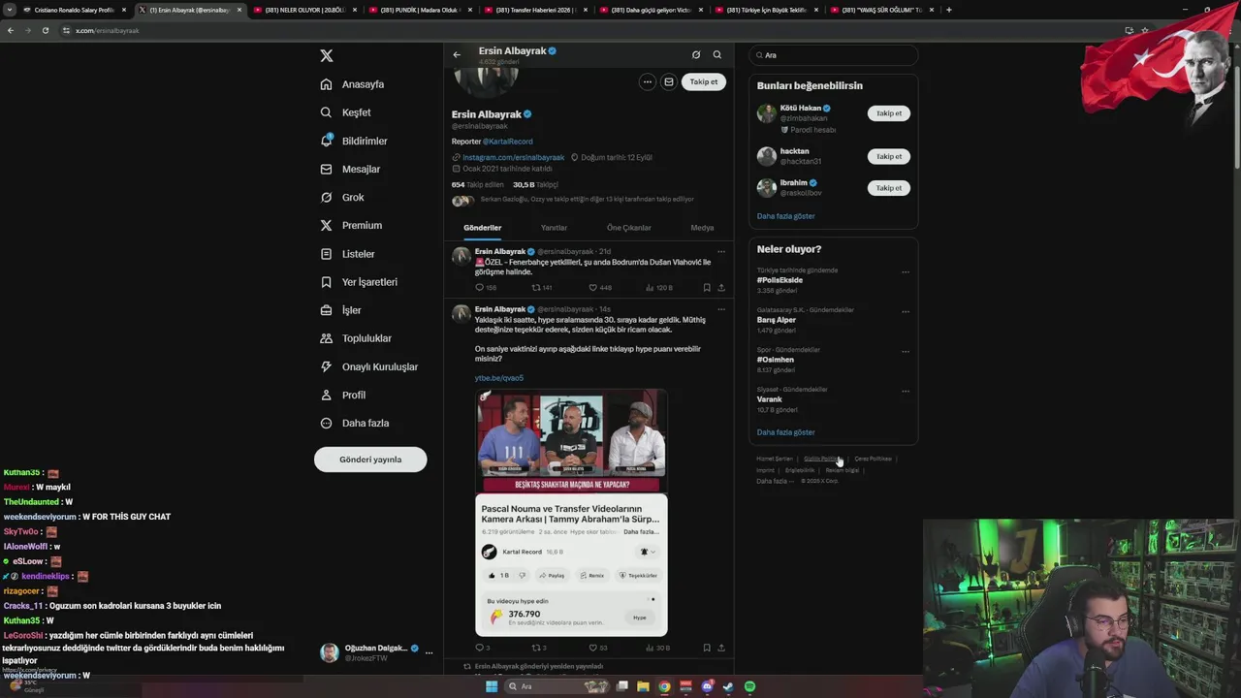Viewport: 1241px width, 698px height.
Task: Go back using profile header arrow
Action: tap(457, 55)
